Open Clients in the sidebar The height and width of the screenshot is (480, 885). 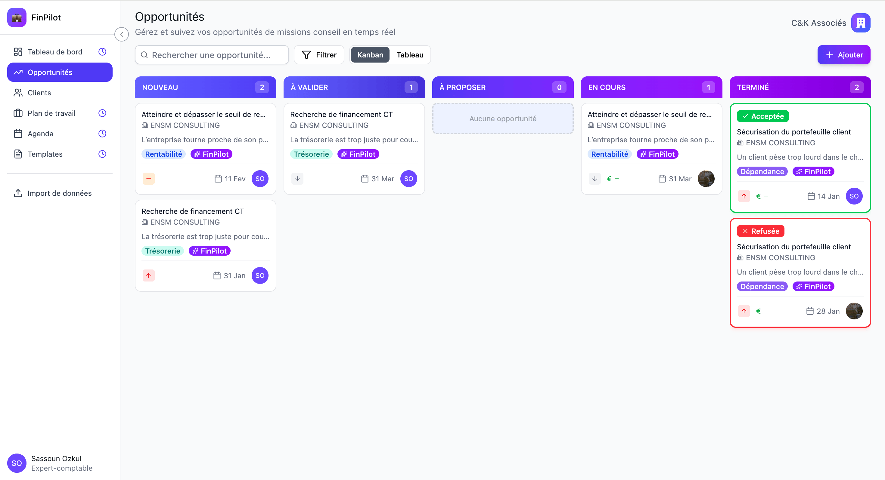point(39,93)
